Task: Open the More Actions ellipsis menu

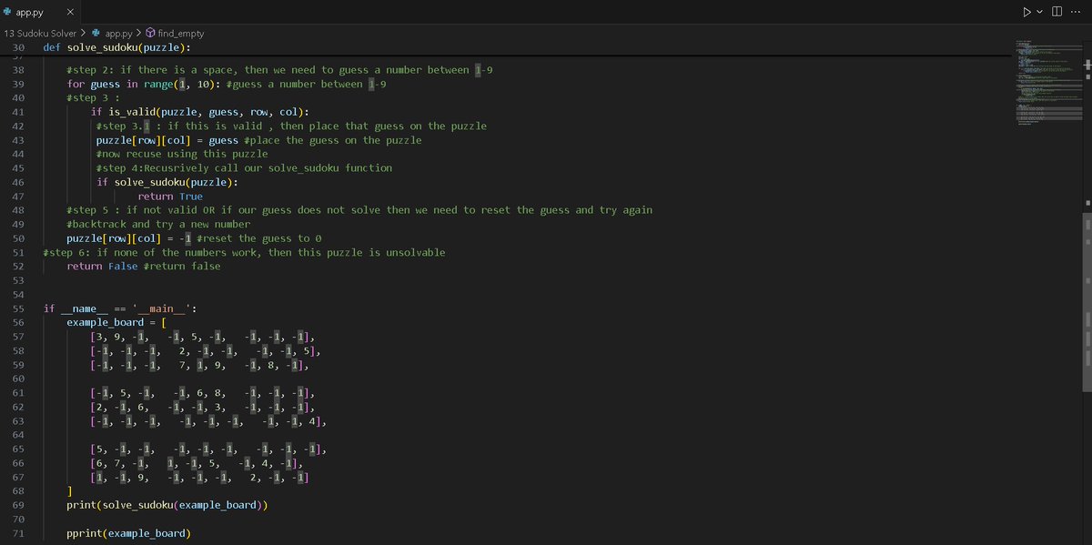Action: pyautogui.click(x=1077, y=12)
